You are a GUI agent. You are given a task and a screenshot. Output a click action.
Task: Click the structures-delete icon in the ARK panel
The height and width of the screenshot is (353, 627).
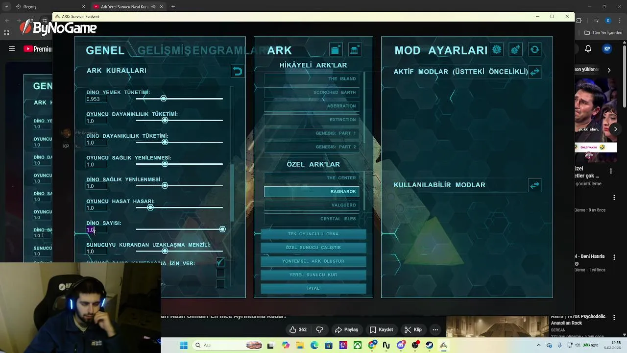click(355, 50)
